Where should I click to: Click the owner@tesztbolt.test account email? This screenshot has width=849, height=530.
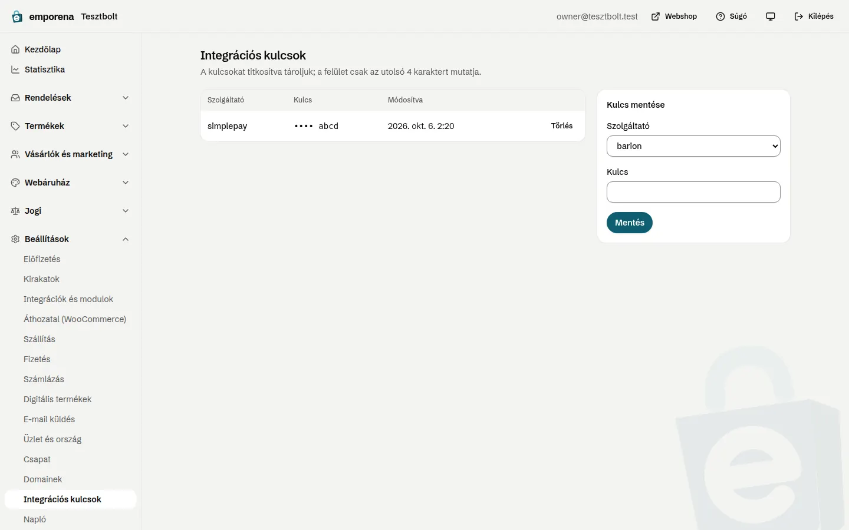[597, 16]
